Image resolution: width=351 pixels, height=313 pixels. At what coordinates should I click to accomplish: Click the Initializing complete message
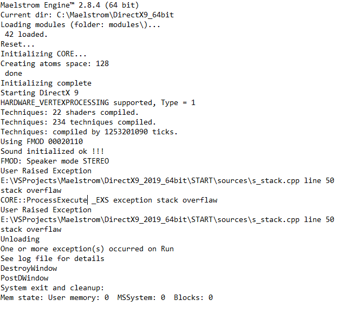click(46, 83)
